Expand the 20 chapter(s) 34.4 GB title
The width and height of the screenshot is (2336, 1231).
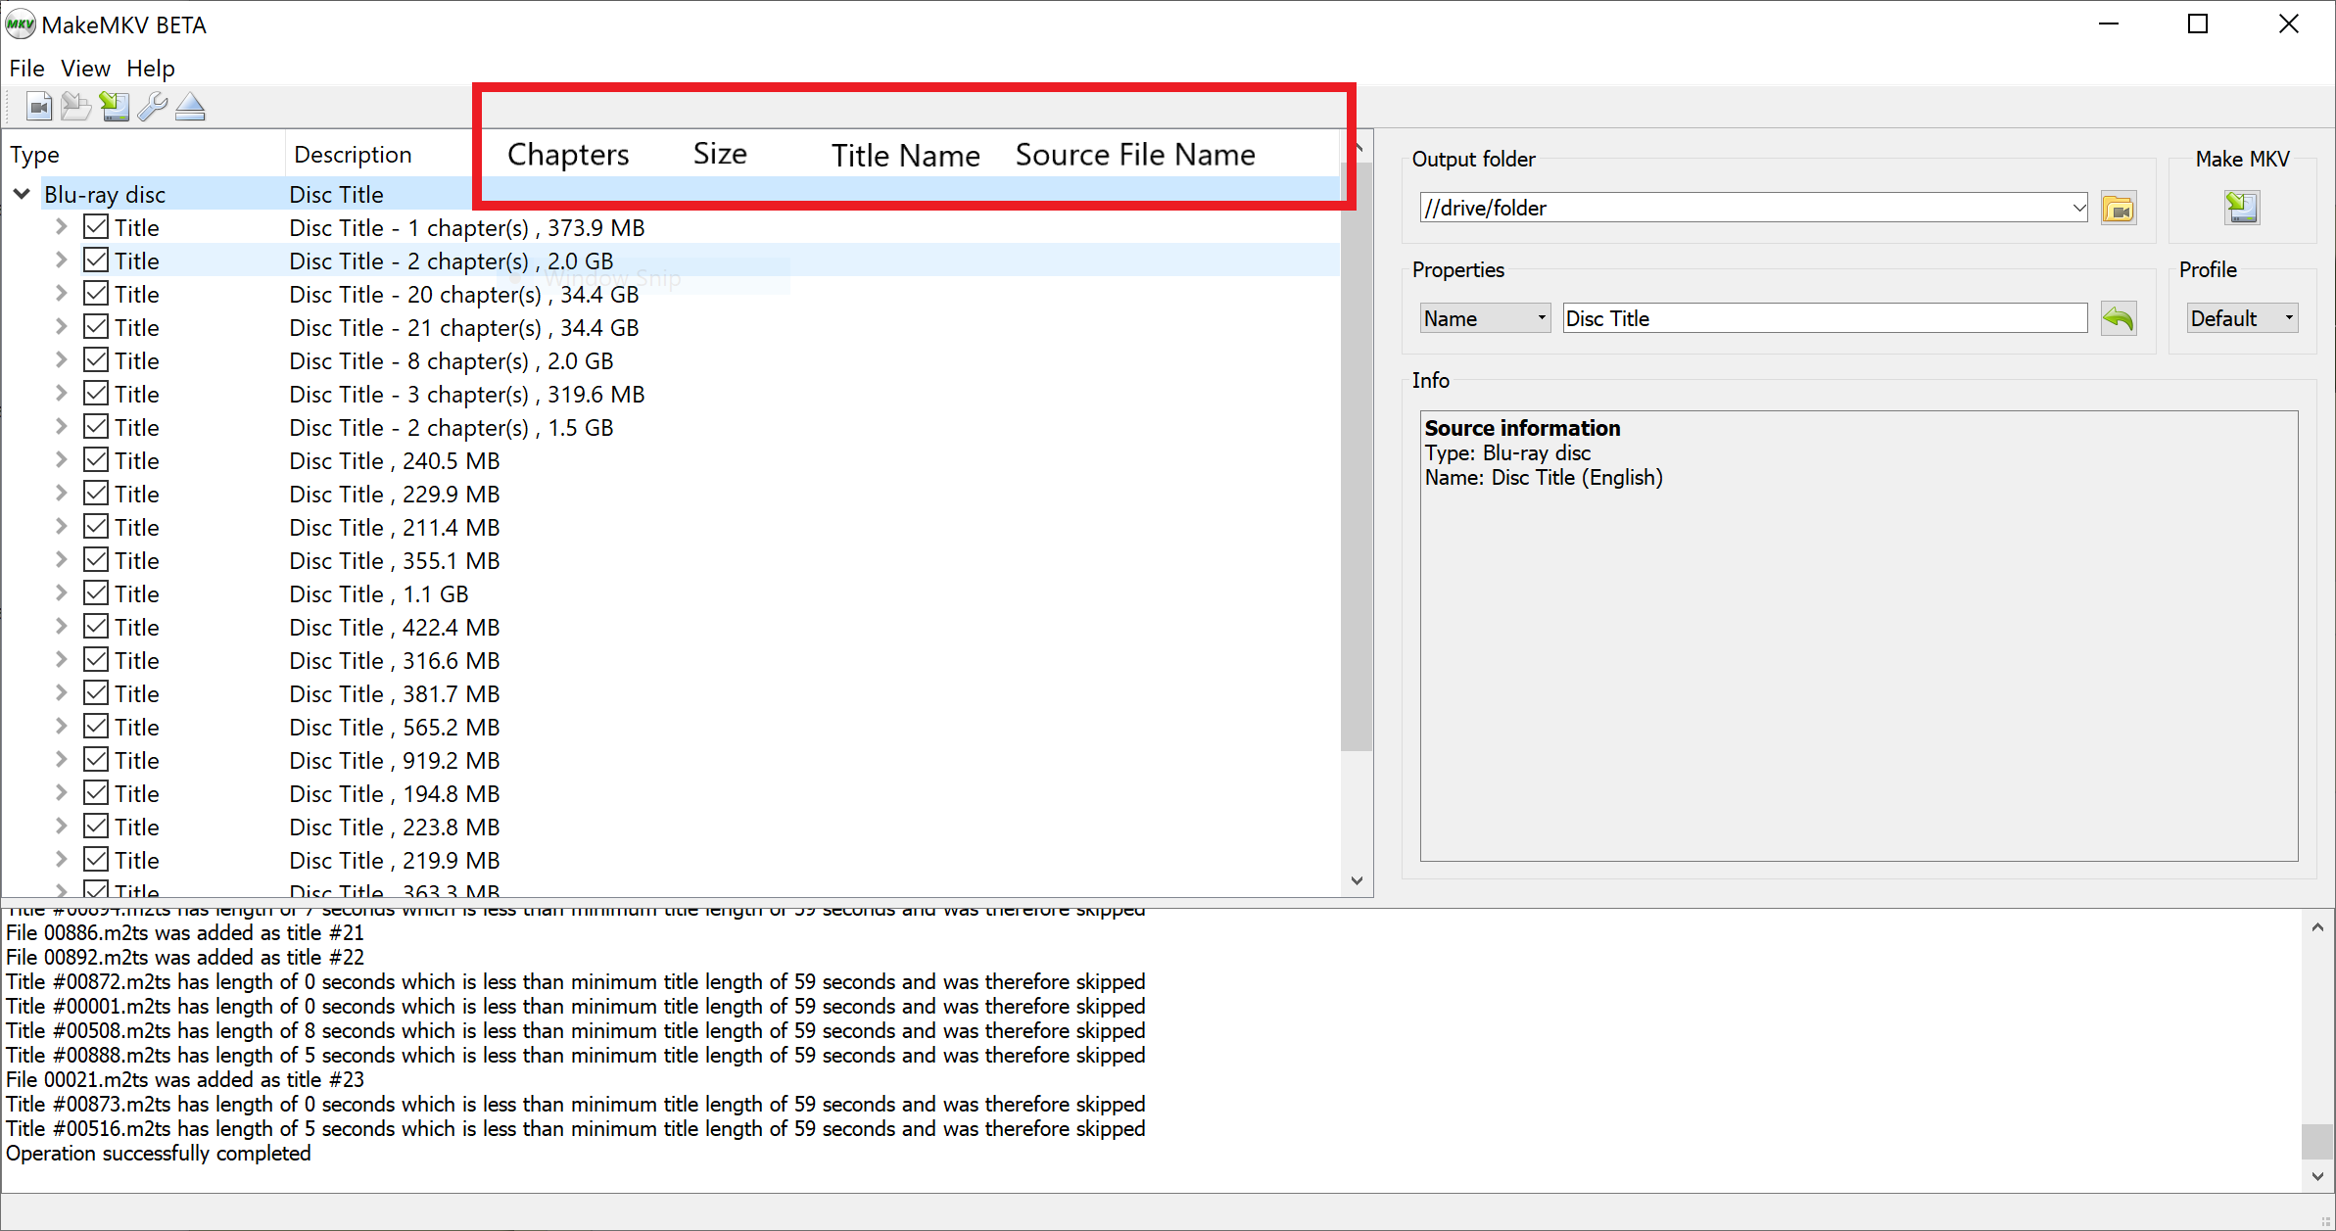[61, 294]
